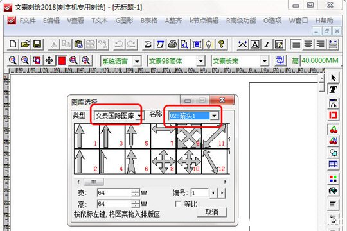The image size is (347, 231).
Task: Click the 取消 button
Action: 212,212
